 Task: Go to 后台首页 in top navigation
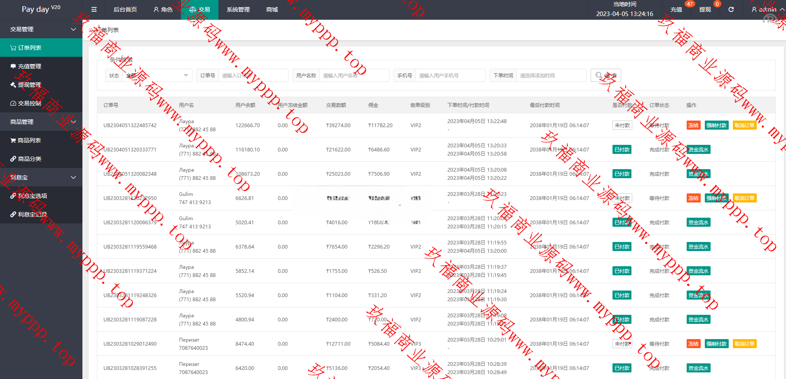pyautogui.click(x=125, y=9)
